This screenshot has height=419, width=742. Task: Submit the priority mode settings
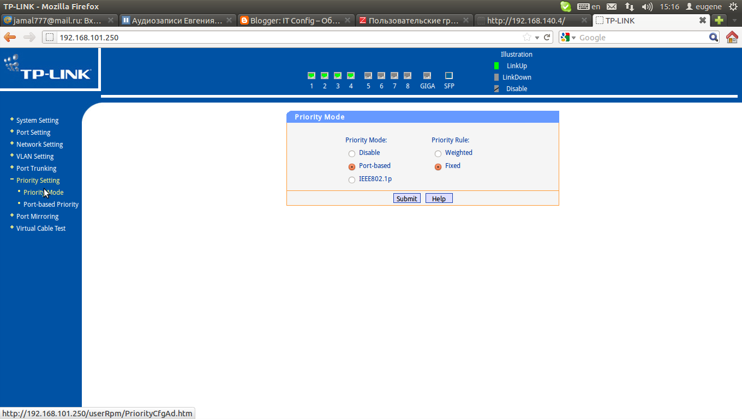coord(407,199)
